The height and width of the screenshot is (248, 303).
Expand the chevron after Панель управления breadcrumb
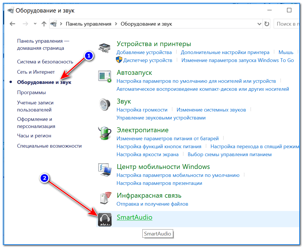pos(116,24)
